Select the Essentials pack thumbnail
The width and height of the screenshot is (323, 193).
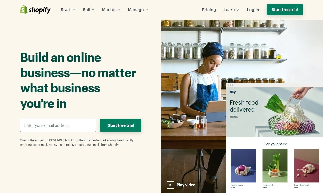[307, 166]
